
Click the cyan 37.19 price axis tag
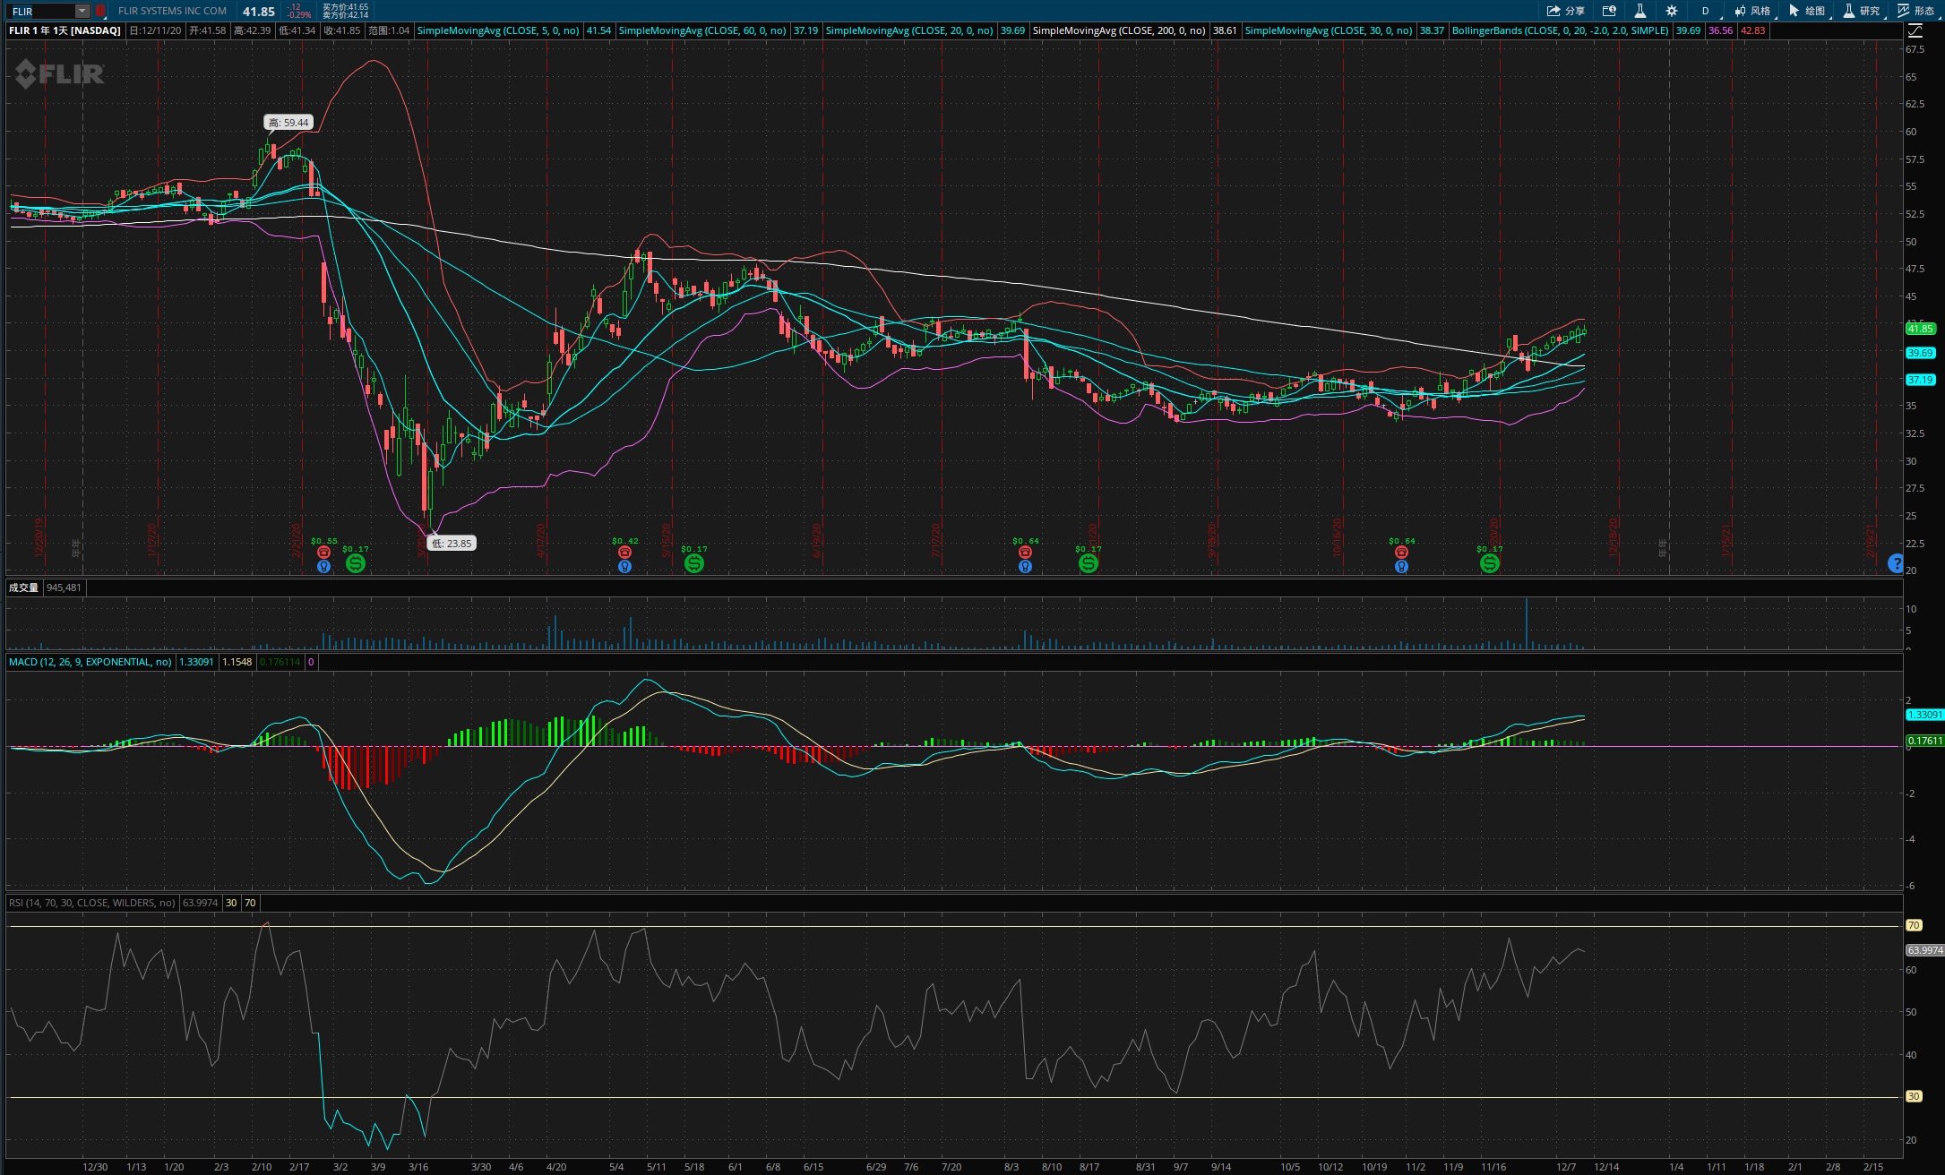tap(1920, 380)
